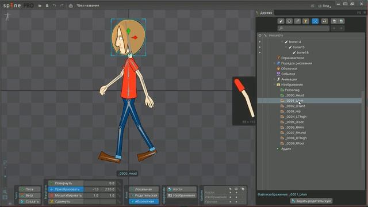Select the Поза tool button

tap(30, 189)
